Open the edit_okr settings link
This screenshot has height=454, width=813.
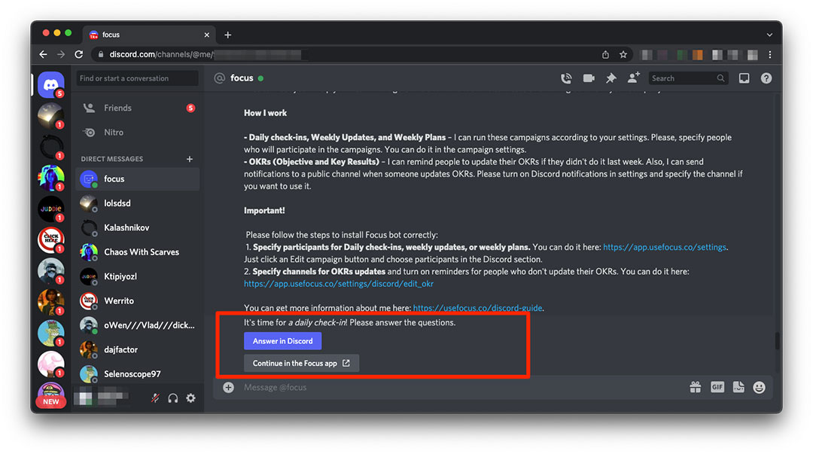[x=339, y=284]
